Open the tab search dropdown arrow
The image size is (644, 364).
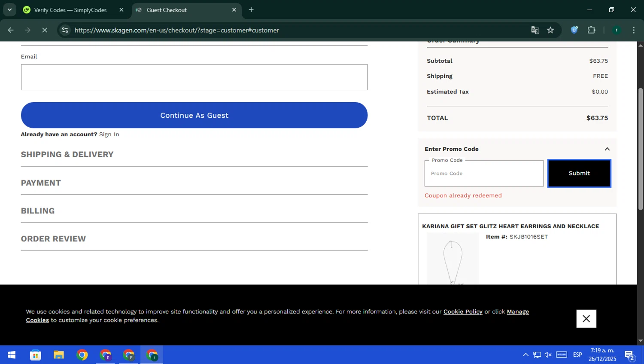click(9, 9)
